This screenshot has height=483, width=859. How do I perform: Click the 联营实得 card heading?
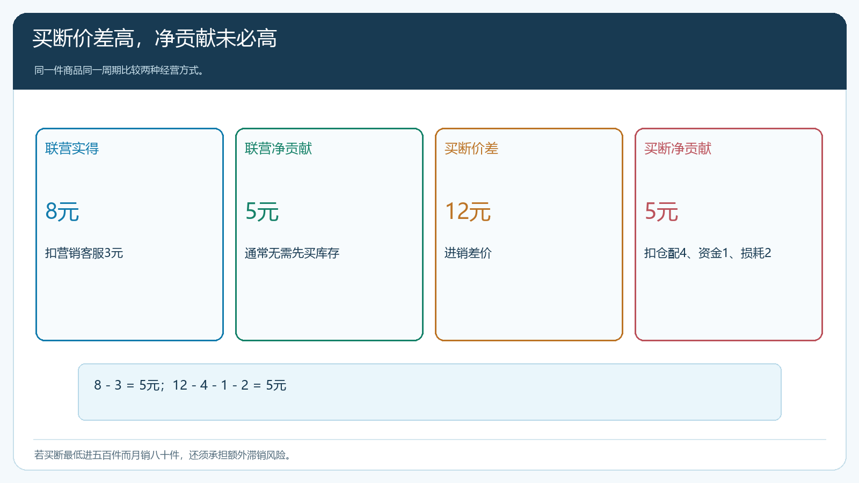click(x=72, y=149)
